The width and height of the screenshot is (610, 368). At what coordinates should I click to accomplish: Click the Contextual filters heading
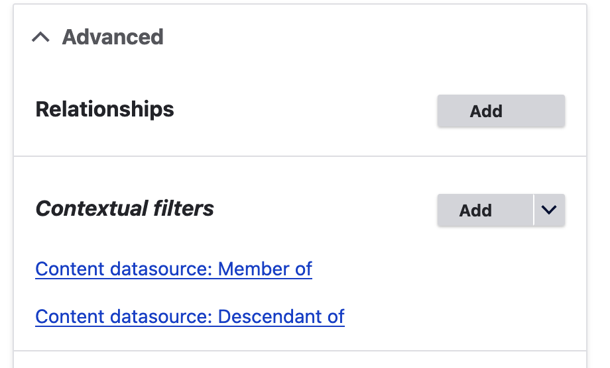(x=125, y=209)
